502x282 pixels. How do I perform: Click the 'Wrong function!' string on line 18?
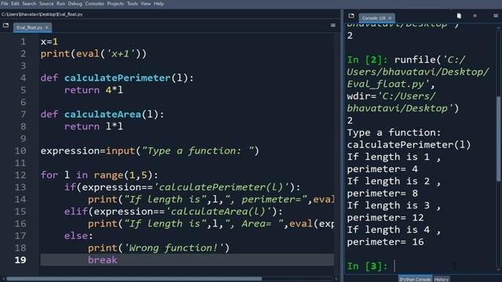173,248
